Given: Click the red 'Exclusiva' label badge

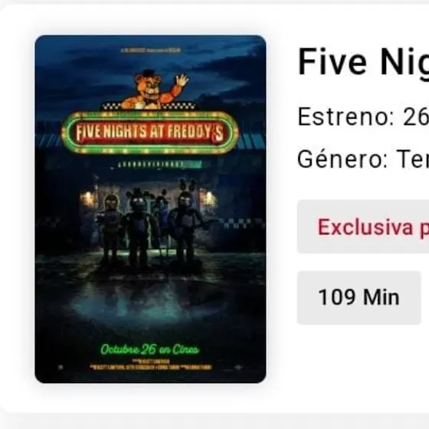Looking at the screenshot, I should (x=363, y=227).
